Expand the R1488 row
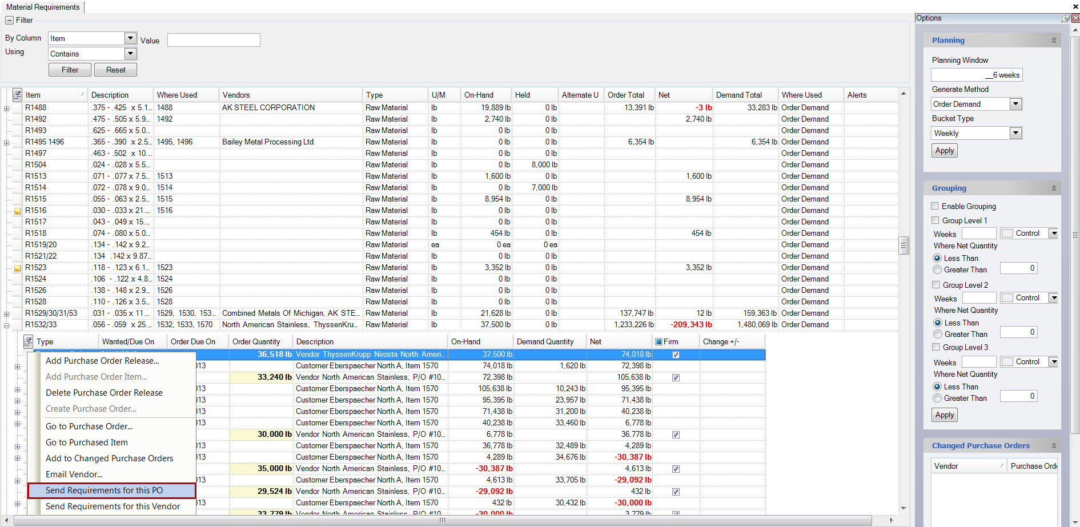1080x527 pixels. coord(6,108)
